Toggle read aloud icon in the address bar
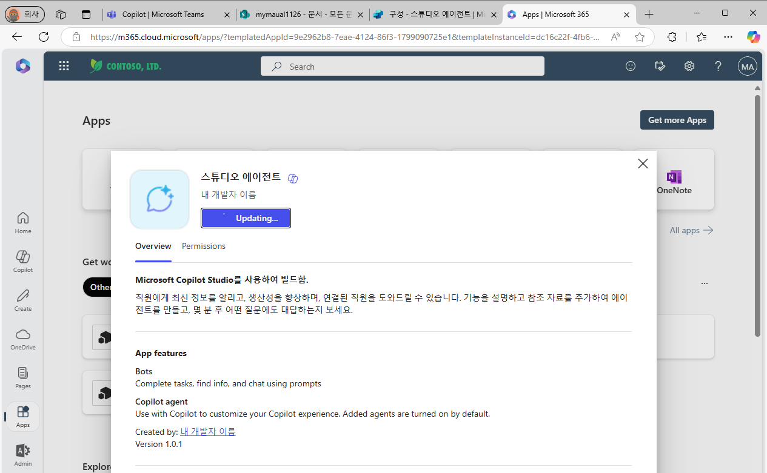The height and width of the screenshot is (473, 767). (616, 37)
